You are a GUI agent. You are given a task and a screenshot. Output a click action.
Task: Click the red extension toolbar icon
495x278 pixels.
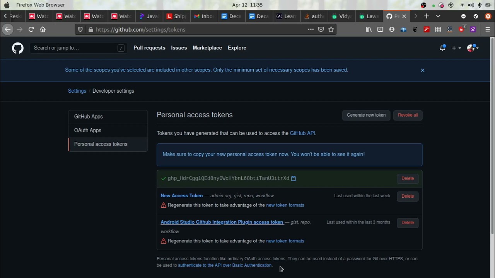click(427, 29)
